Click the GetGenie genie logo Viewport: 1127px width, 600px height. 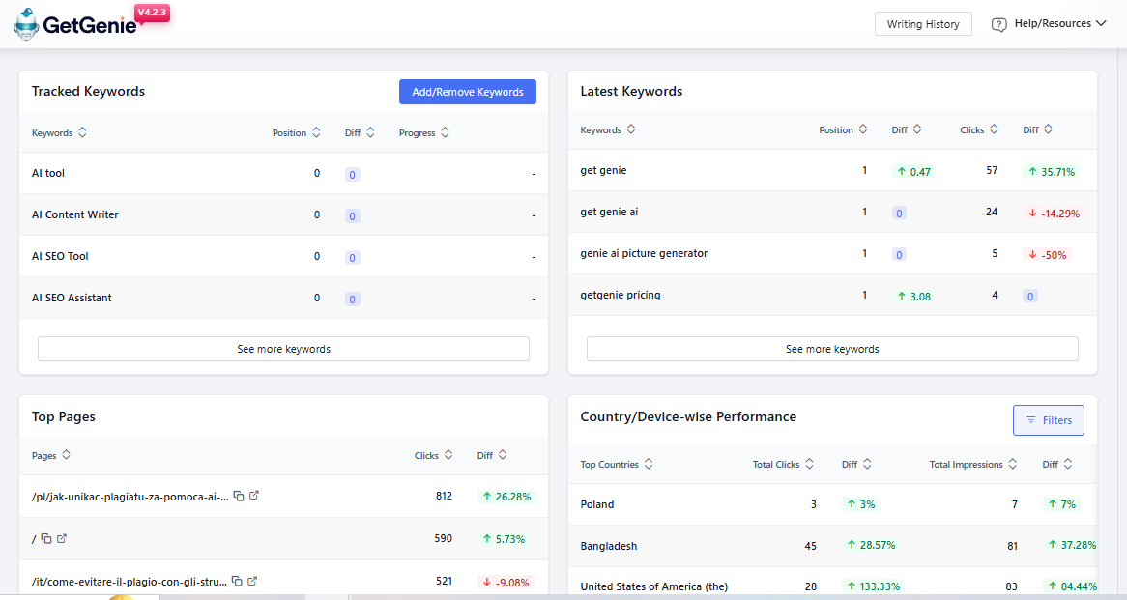pos(25,23)
